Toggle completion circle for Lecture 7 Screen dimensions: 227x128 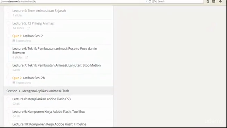[9, 65]
